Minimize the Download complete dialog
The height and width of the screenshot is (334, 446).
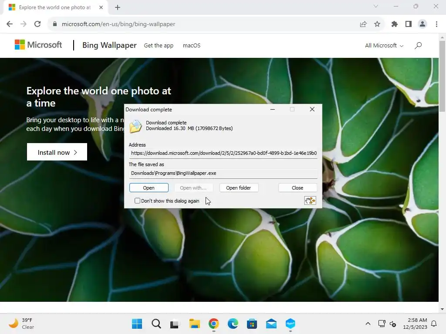tap(273, 109)
